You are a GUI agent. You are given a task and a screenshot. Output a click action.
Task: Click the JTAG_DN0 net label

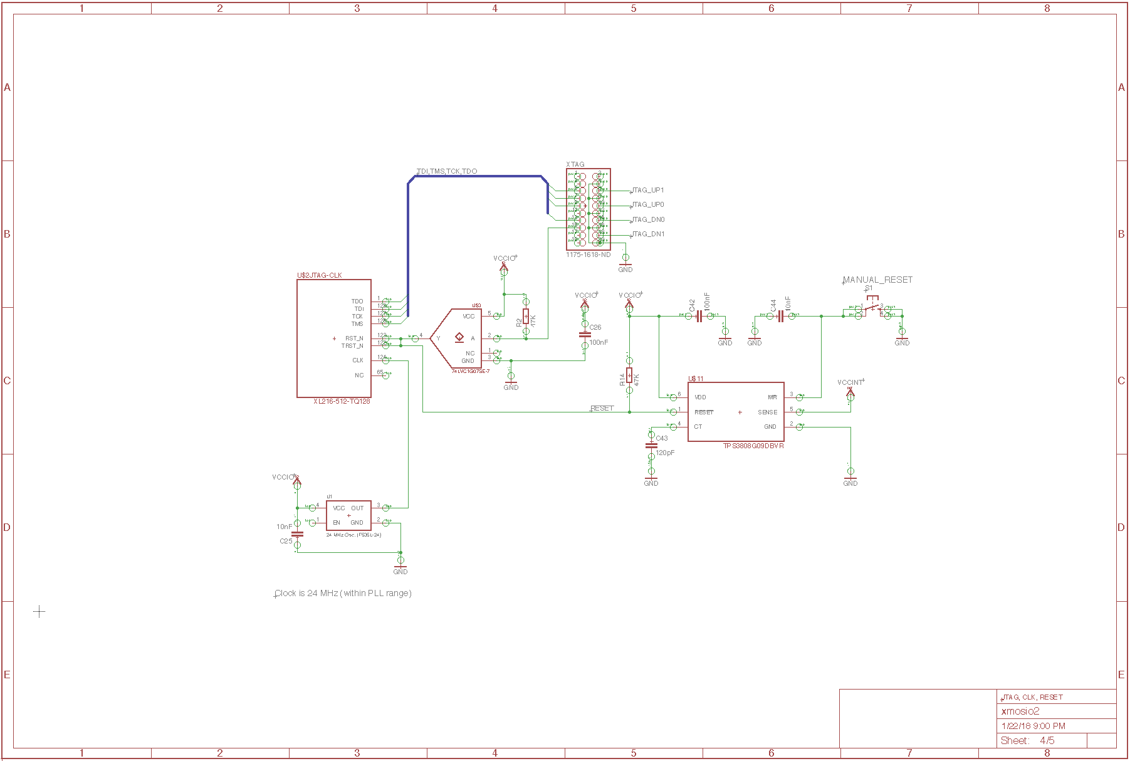[x=648, y=219]
